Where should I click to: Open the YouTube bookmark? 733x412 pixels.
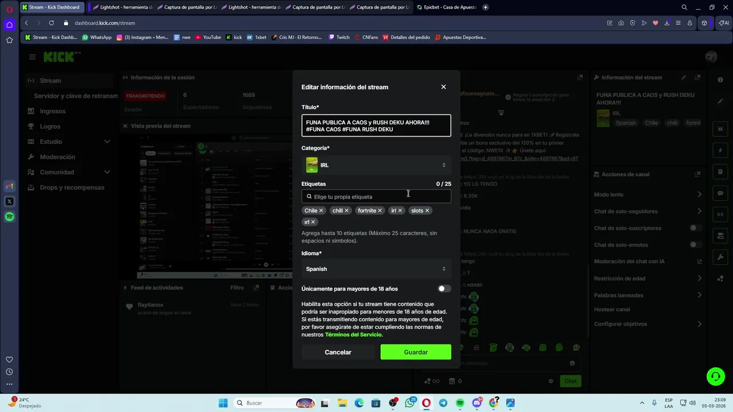208,37
